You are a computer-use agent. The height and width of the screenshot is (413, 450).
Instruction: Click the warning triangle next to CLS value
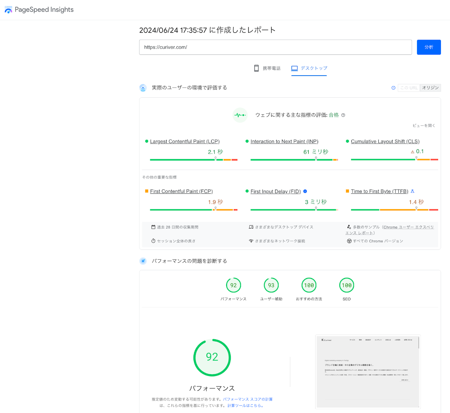(x=413, y=152)
